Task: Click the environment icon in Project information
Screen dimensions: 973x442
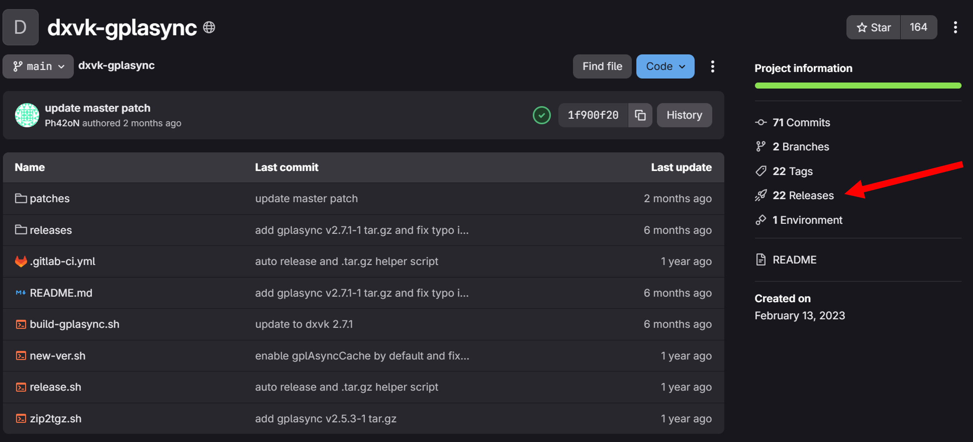Action: coord(761,220)
